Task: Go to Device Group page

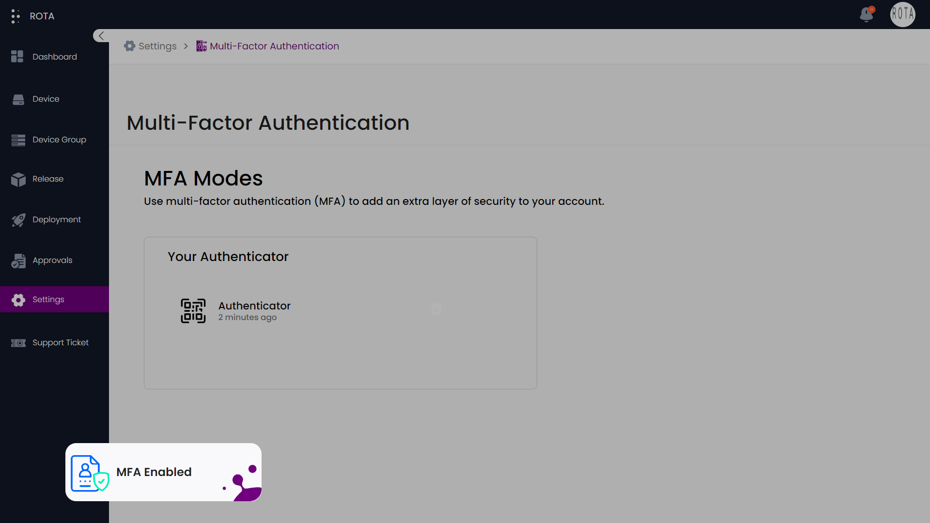Action: tap(59, 139)
